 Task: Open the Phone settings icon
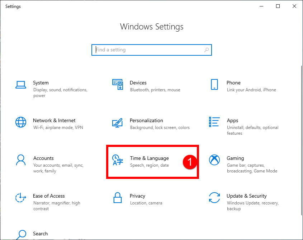[214, 84]
